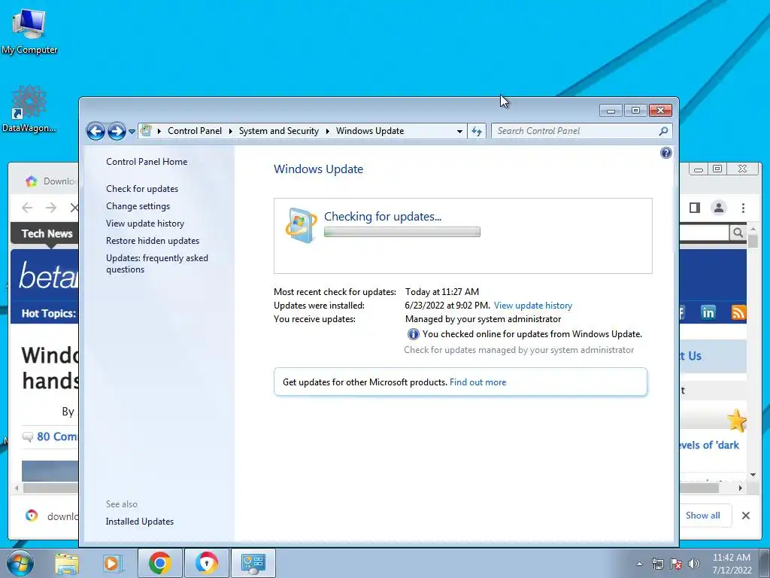Click 'Managed by your system administrator' text
770x578 pixels.
(483, 319)
